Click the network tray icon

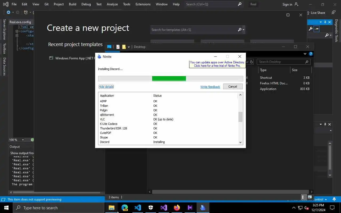pyautogui.click(x=300, y=208)
